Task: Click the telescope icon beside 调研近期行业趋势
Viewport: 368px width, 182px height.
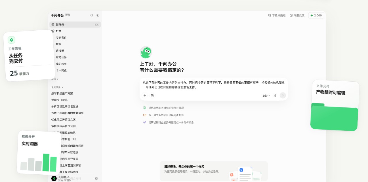Action: click(145, 122)
